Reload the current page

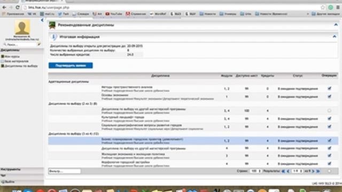coord(18,7)
